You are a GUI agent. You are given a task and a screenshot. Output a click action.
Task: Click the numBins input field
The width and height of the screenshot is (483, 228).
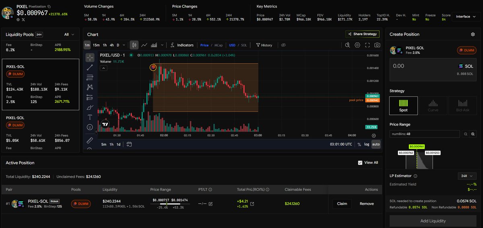tap(425, 134)
